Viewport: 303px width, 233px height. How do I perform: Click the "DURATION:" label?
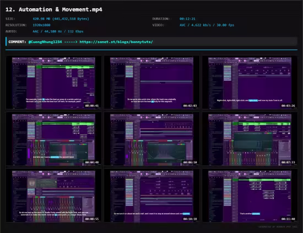pos(161,19)
